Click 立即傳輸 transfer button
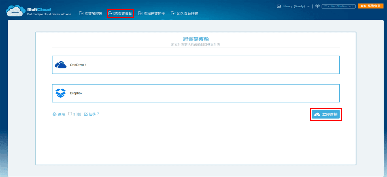The height and width of the screenshot is (177, 387). (326, 114)
